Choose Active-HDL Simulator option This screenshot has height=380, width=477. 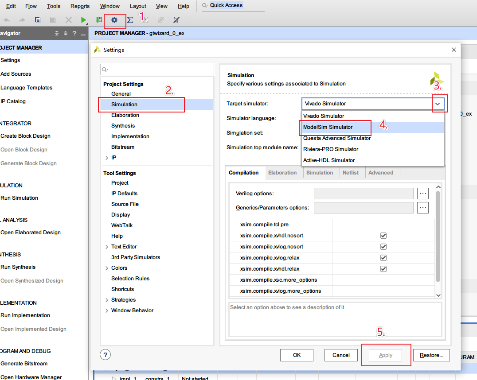pyautogui.click(x=373, y=160)
